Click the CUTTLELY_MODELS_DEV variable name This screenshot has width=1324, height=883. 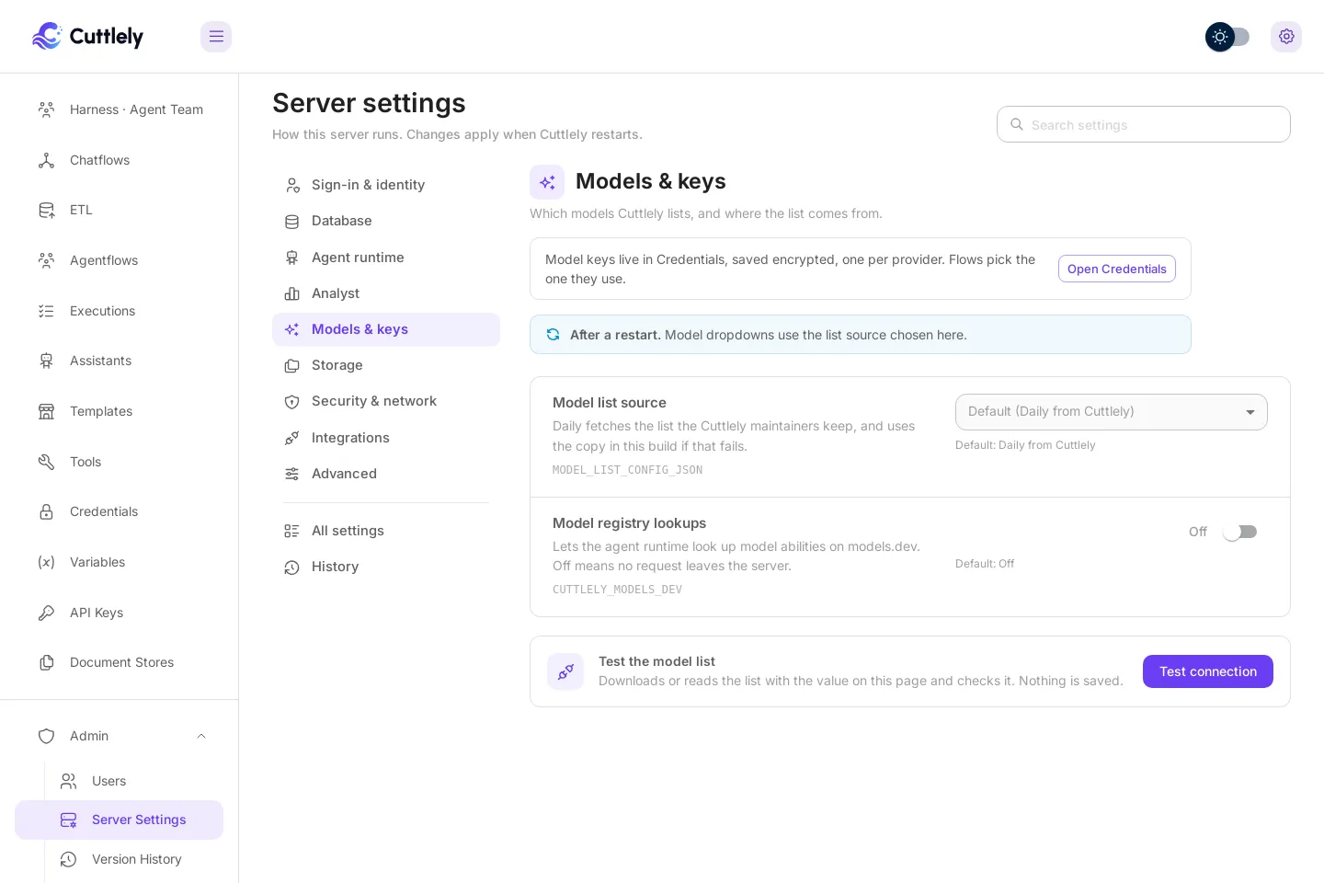click(x=617, y=590)
